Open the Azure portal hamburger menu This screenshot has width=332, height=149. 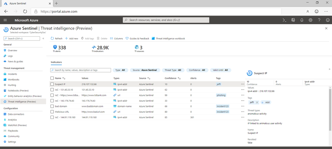click(x=5, y=20)
